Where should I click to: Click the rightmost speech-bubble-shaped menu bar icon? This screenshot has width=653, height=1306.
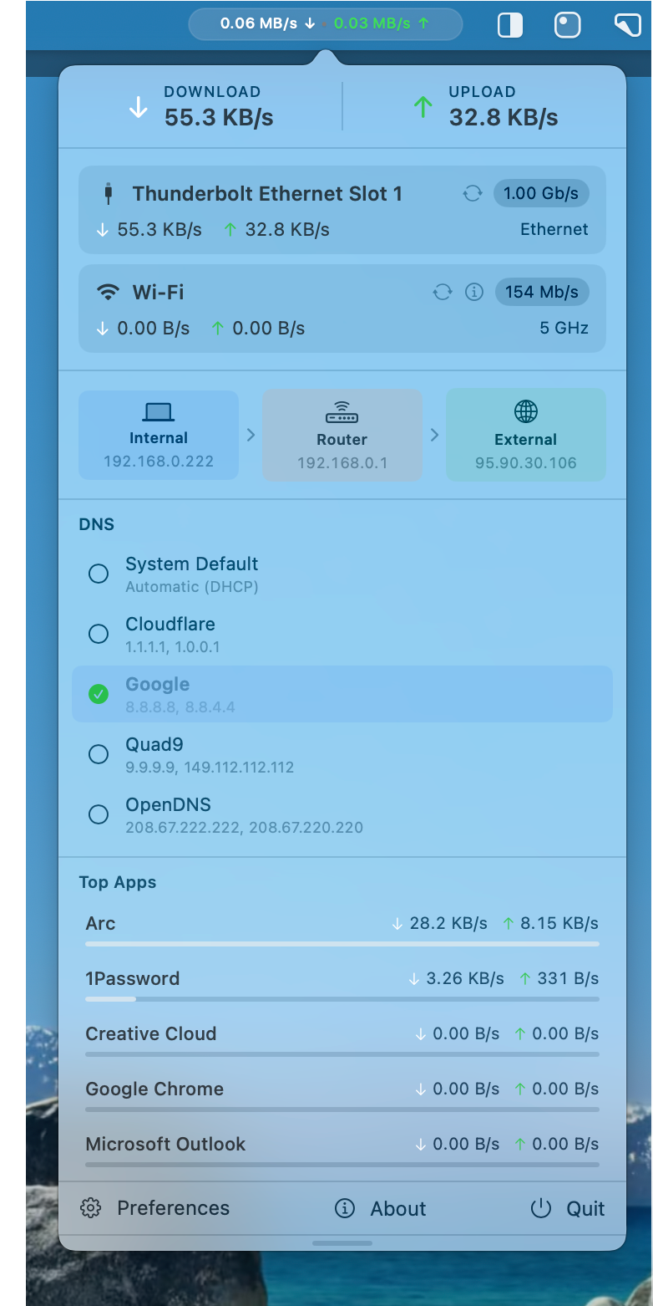click(x=627, y=24)
